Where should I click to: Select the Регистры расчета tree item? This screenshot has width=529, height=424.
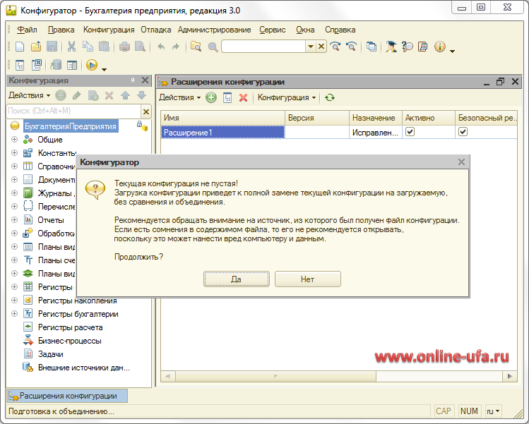(x=70, y=327)
